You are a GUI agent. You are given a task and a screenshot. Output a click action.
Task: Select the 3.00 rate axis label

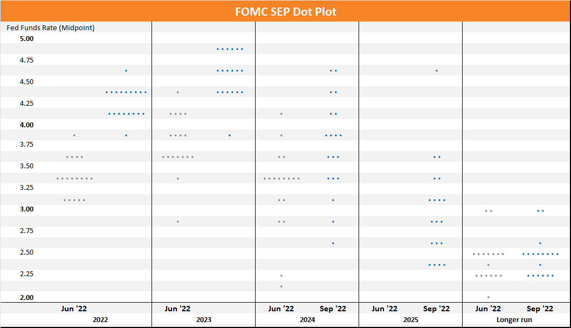click(26, 209)
